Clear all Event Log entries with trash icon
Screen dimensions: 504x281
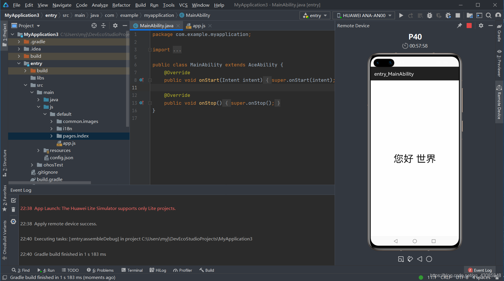pos(13,209)
